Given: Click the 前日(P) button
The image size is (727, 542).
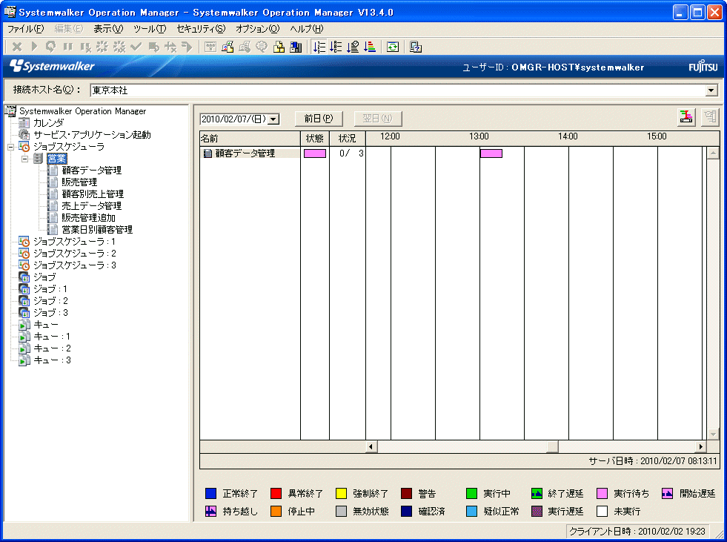Looking at the screenshot, I should click(319, 119).
